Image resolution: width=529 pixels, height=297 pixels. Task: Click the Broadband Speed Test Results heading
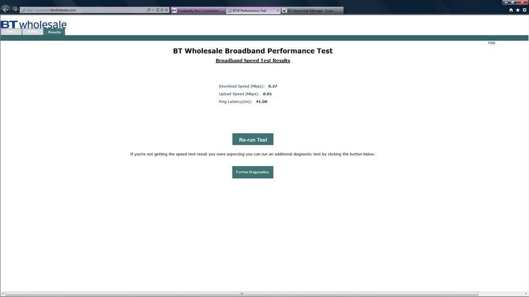(x=253, y=61)
